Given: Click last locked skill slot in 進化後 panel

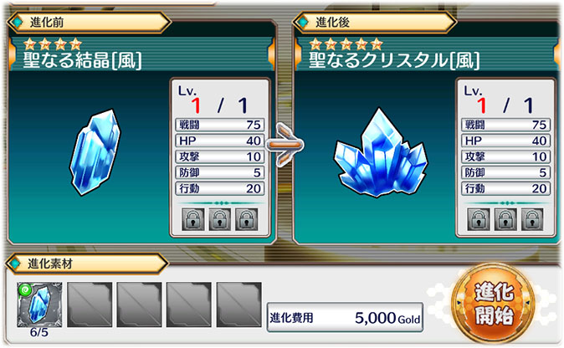Looking at the screenshot, I should (x=532, y=219).
